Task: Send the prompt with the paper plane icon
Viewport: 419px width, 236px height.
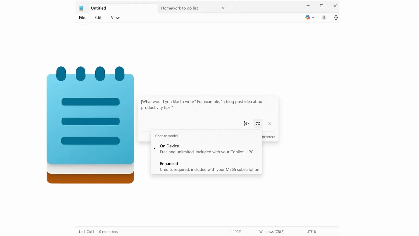Action: (x=246, y=124)
